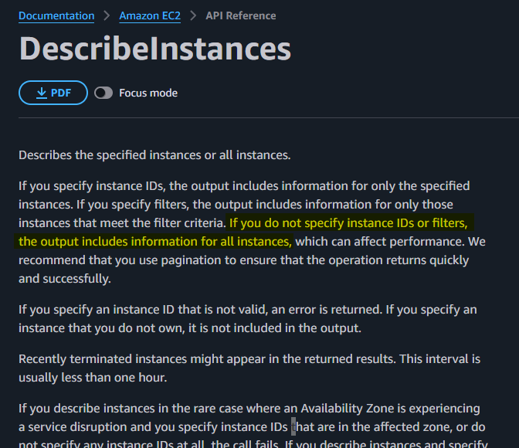This screenshot has height=448, width=519.
Task: Click the chevron before API Reference breadcrumb
Action: coord(195,15)
